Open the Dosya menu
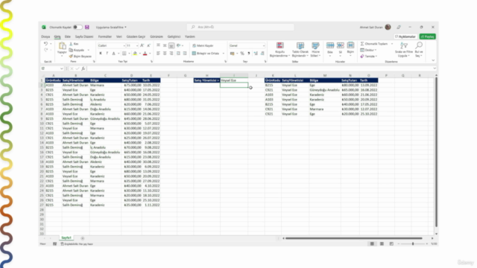The height and width of the screenshot is (268, 477). click(45, 36)
